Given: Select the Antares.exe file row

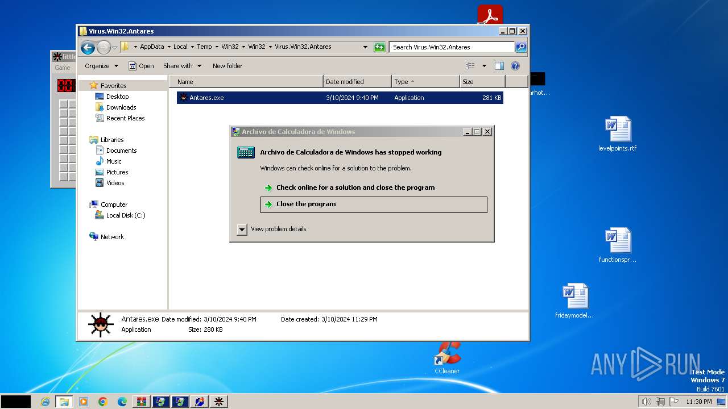Looking at the screenshot, I should tap(340, 98).
